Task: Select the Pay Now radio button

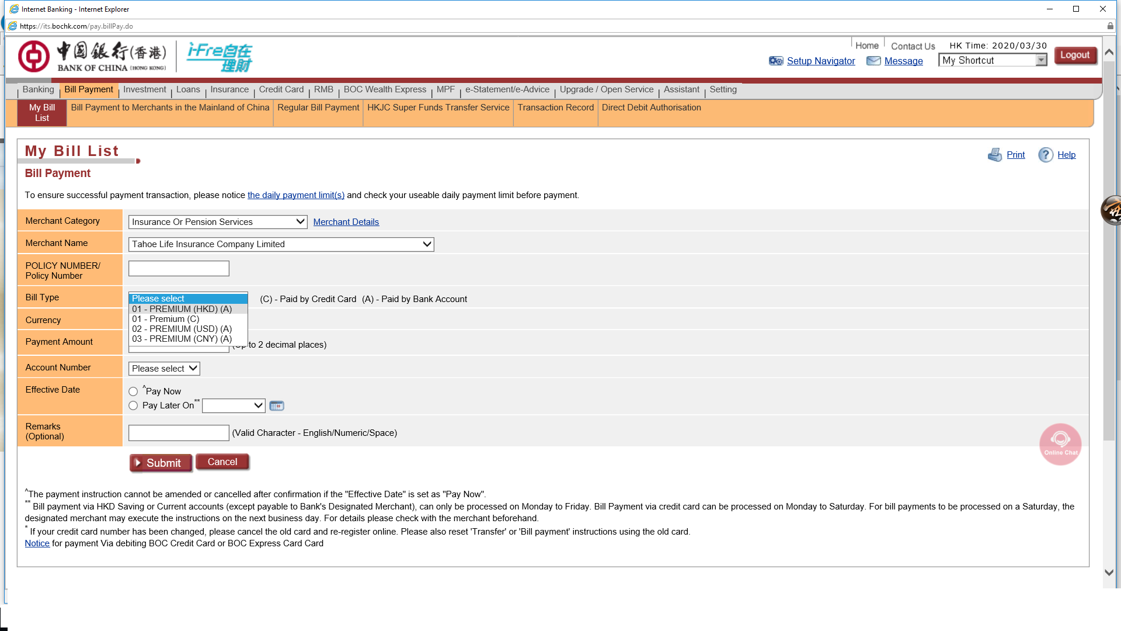Action: coord(133,391)
